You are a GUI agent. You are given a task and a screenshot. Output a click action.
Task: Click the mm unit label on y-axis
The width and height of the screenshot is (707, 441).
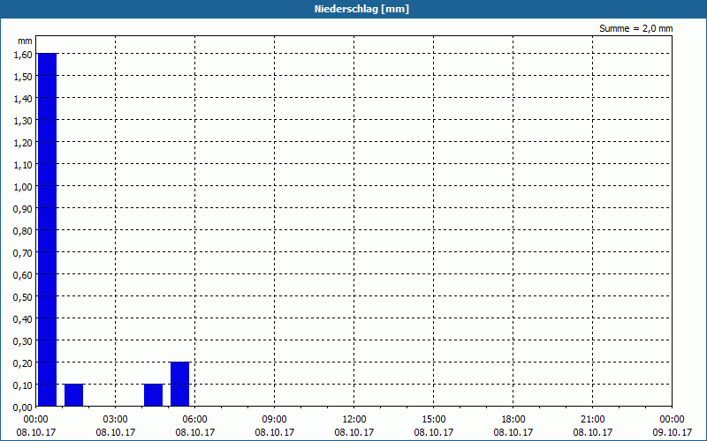point(25,41)
